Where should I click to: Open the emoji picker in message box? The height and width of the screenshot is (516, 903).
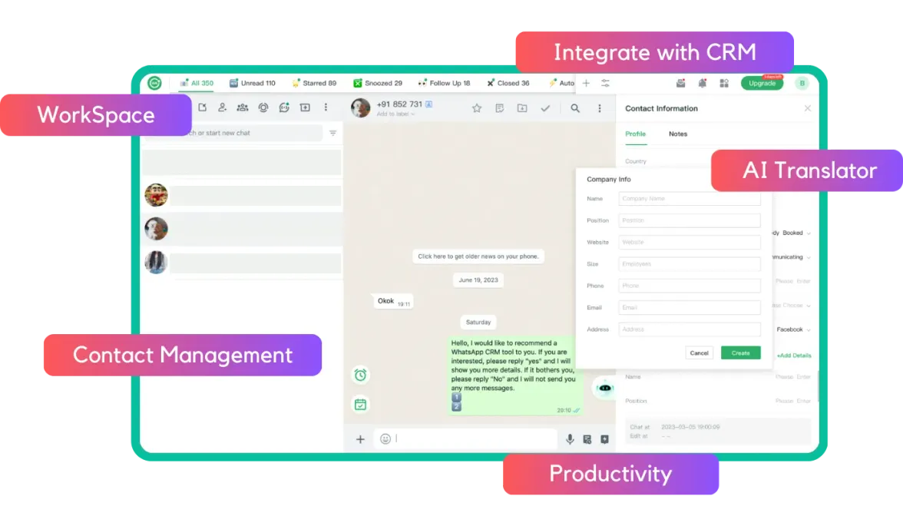pyautogui.click(x=385, y=439)
